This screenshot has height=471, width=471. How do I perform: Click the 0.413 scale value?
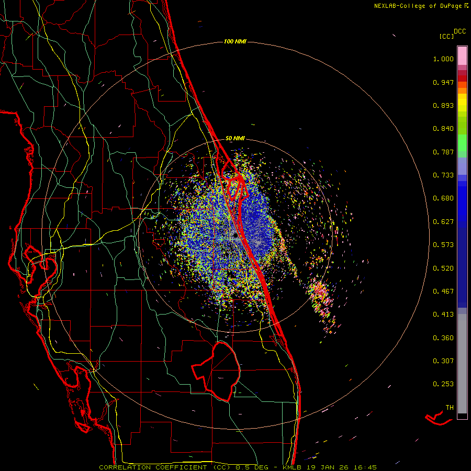[x=443, y=315]
